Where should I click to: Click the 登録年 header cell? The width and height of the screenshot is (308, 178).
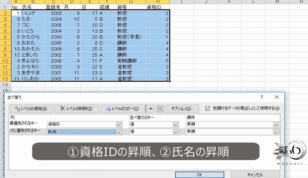pyautogui.click(x=54, y=7)
